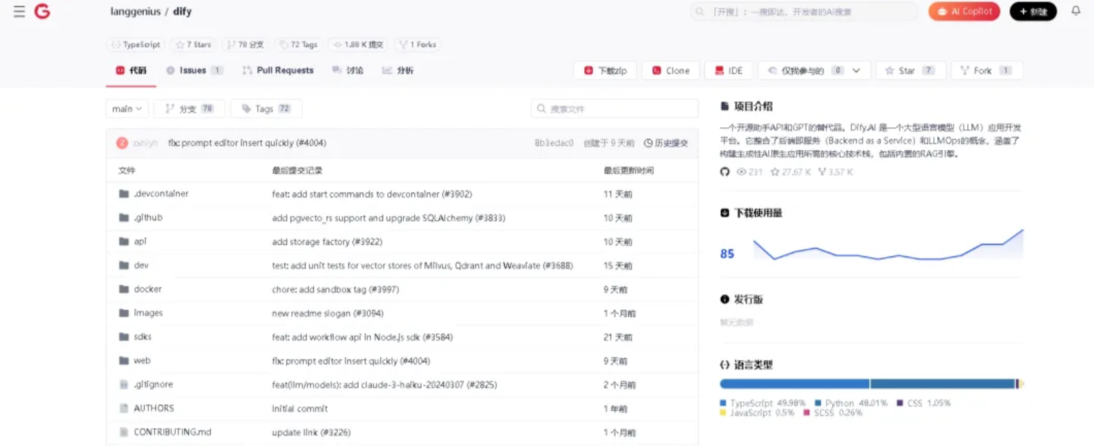
Task: Open the CONTRIBUTING.md file icon
Action: 124,432
